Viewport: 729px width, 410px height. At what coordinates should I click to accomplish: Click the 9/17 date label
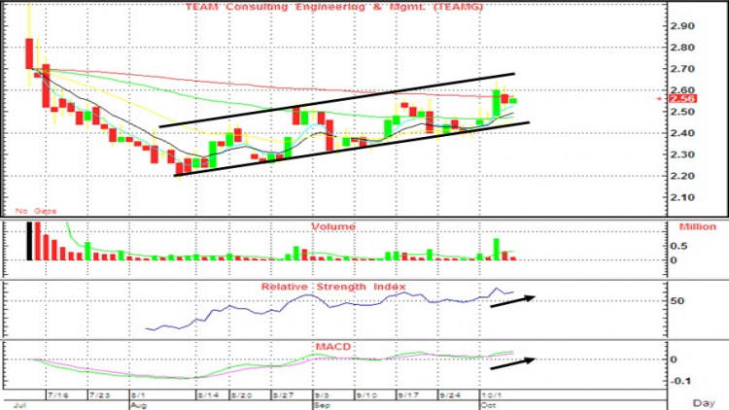[407, 395]
